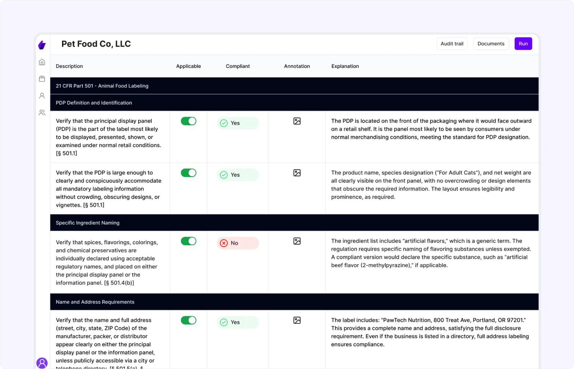Open the Home icon in sidebar

42,62
